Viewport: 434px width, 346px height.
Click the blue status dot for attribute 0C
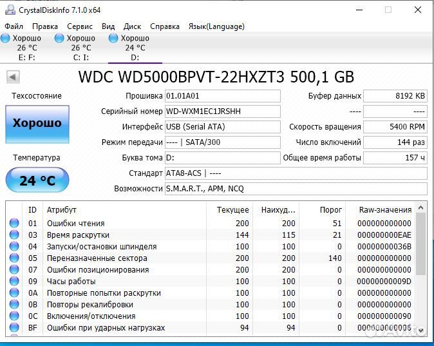coord(14,316)
